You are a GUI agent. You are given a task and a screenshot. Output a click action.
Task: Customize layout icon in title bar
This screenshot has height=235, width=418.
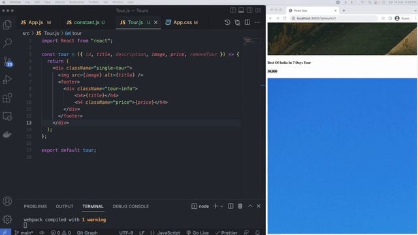tap(258, 10)
